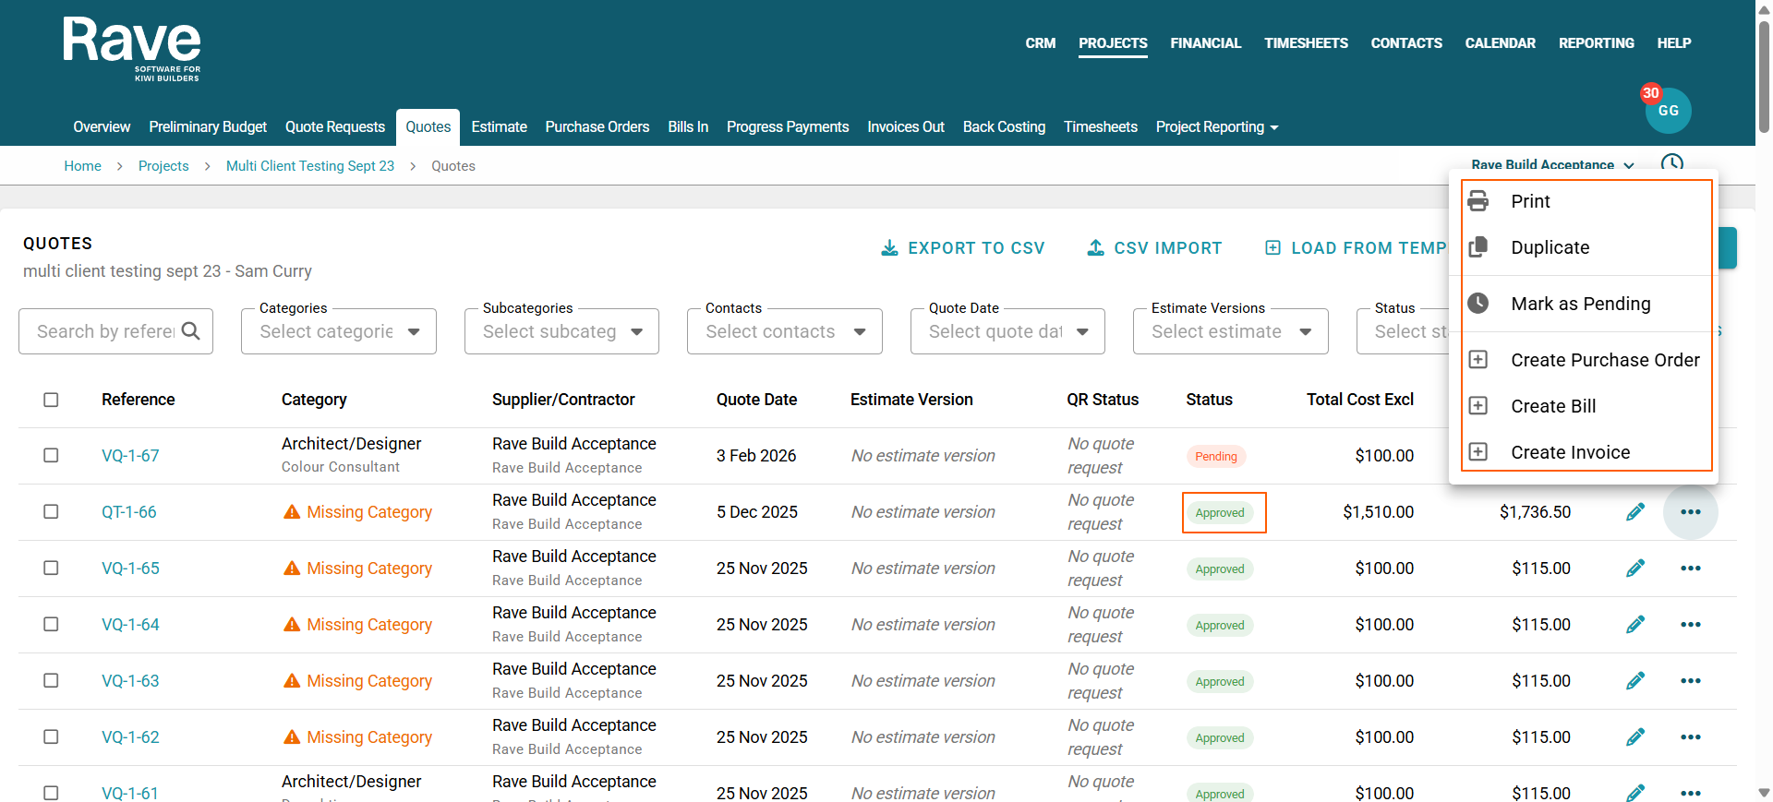
Task: Check the box next to VQ-1-64
Action: [x=51, y=625]
